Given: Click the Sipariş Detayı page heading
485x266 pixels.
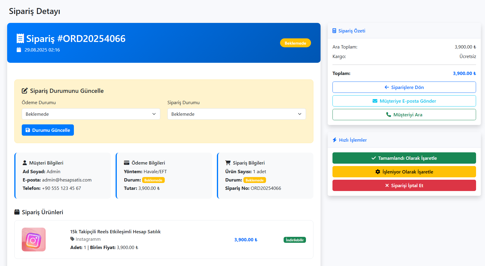Looking at the screenshot, I should (35, 11).
